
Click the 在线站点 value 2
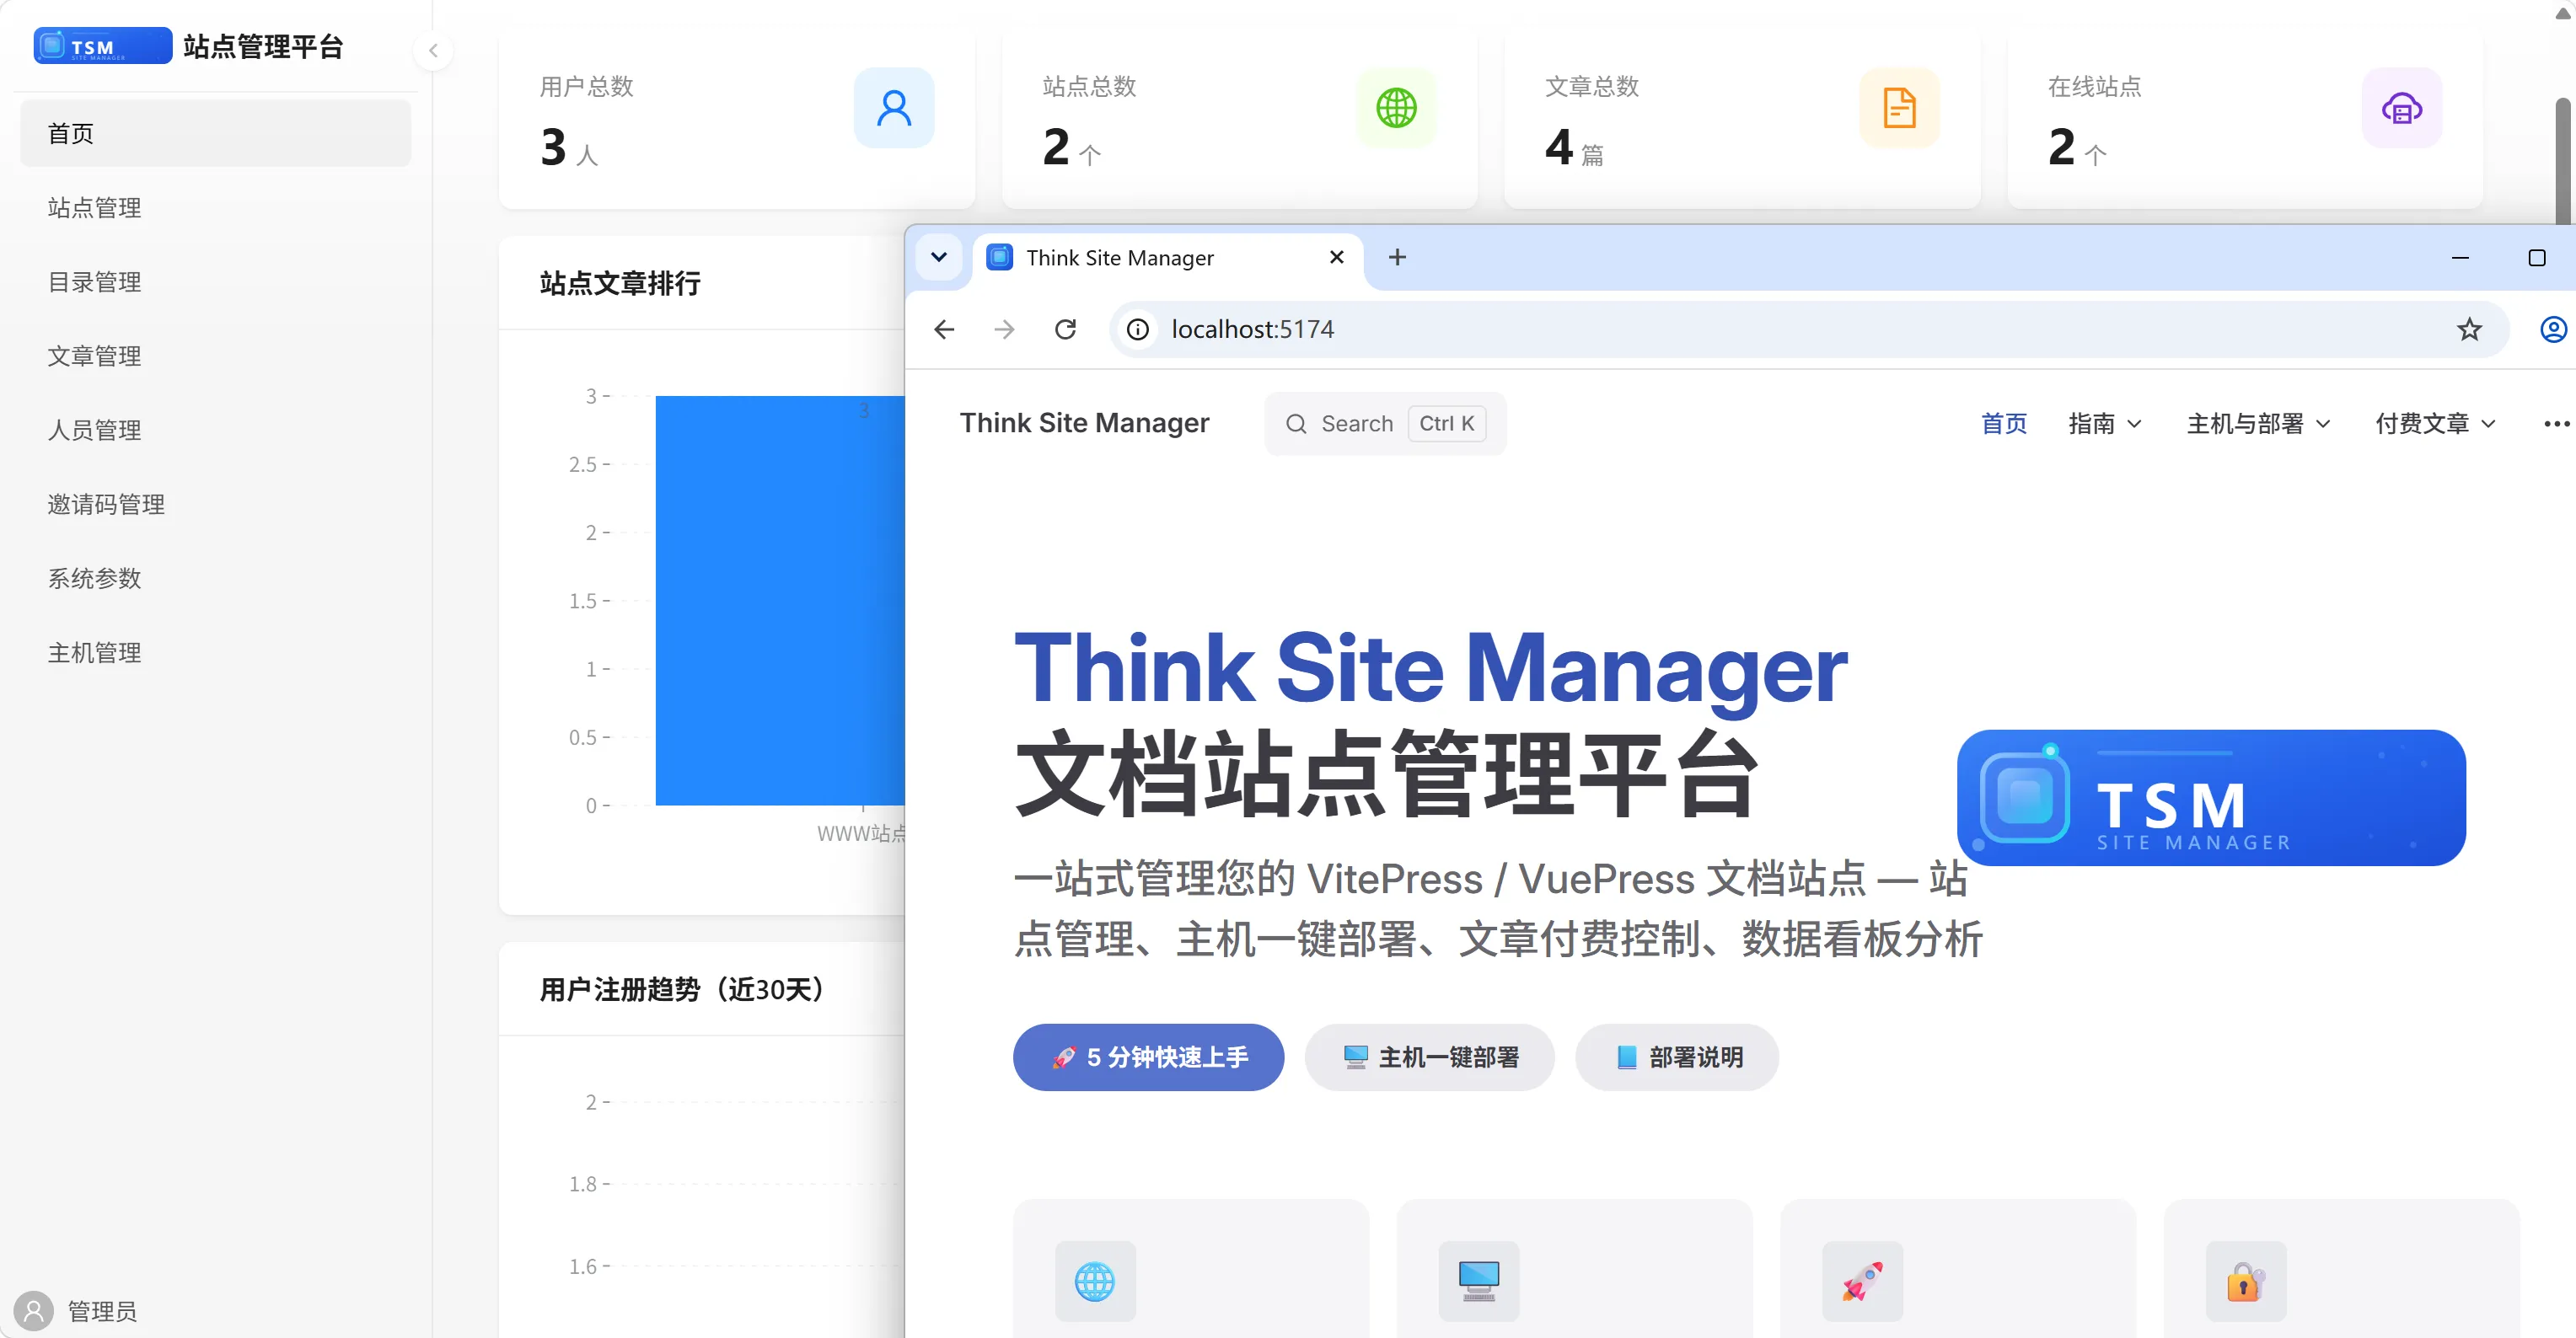[2061, 148]
